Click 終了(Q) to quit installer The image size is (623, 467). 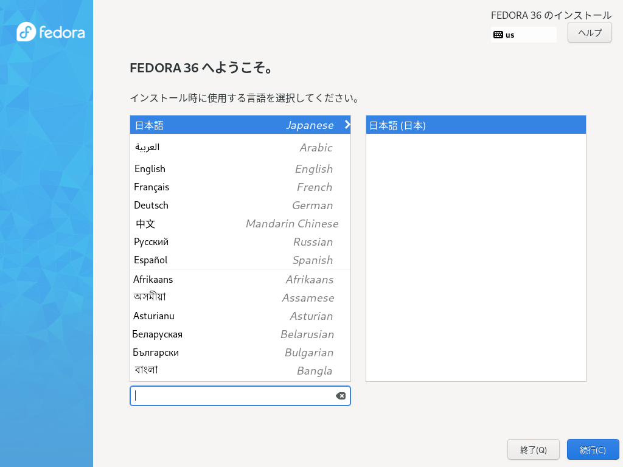coord(533,449)
